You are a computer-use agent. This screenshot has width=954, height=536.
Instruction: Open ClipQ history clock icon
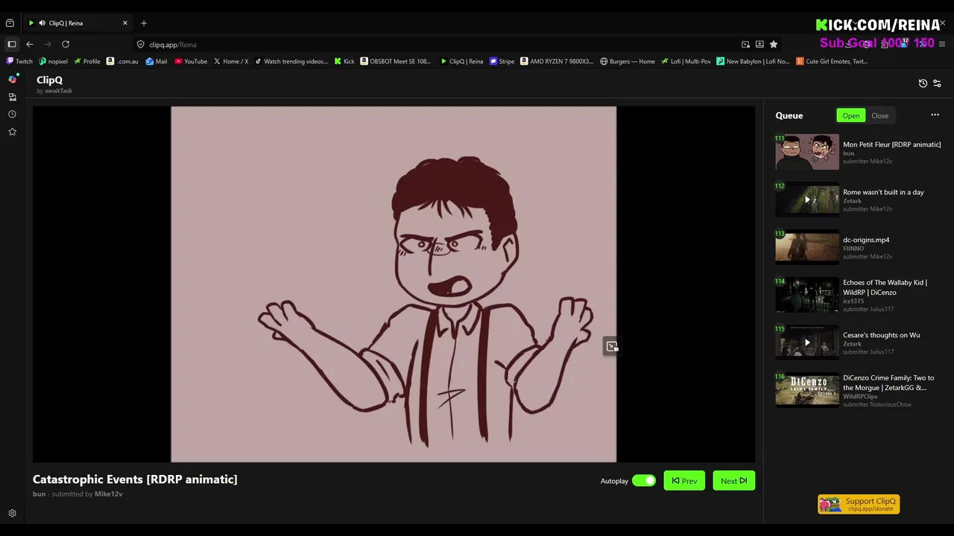(x=923, y=83)
